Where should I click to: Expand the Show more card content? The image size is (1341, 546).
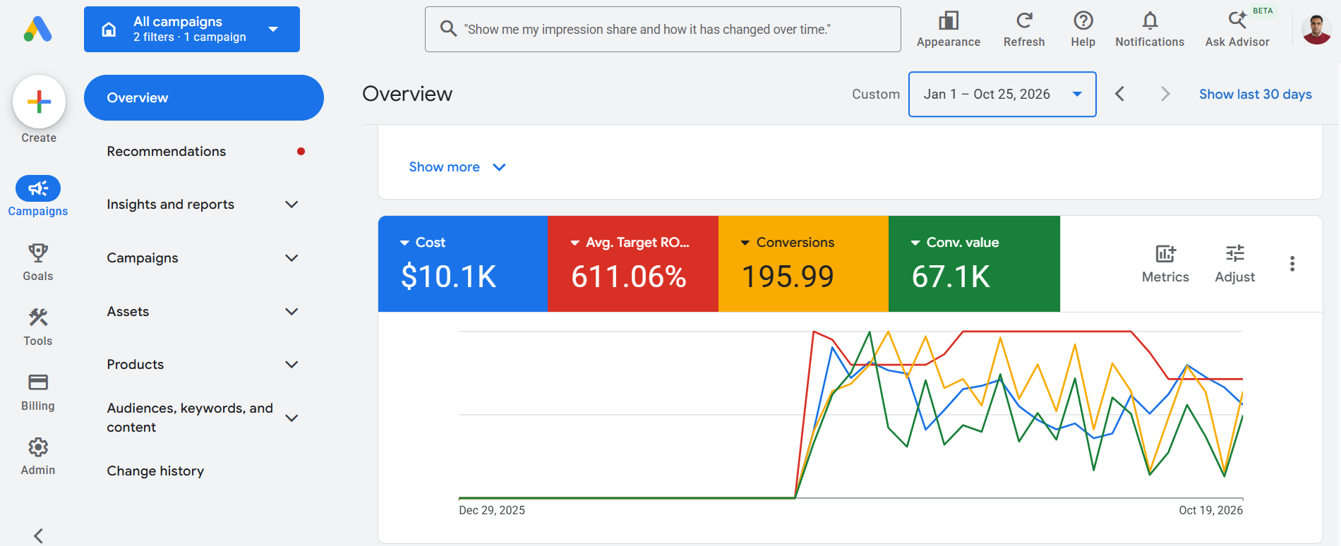click(x=457, y=167)
